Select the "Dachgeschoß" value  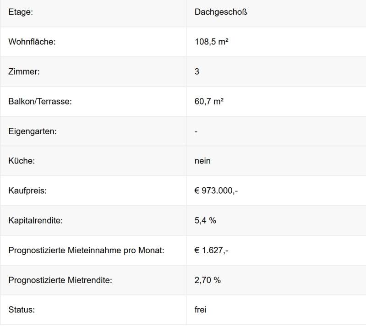(x=220, y=12)
